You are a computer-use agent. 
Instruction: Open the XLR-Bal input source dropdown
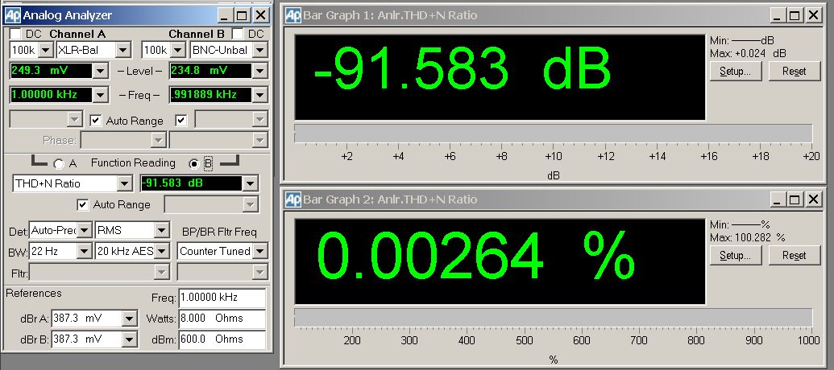(122, 51)
